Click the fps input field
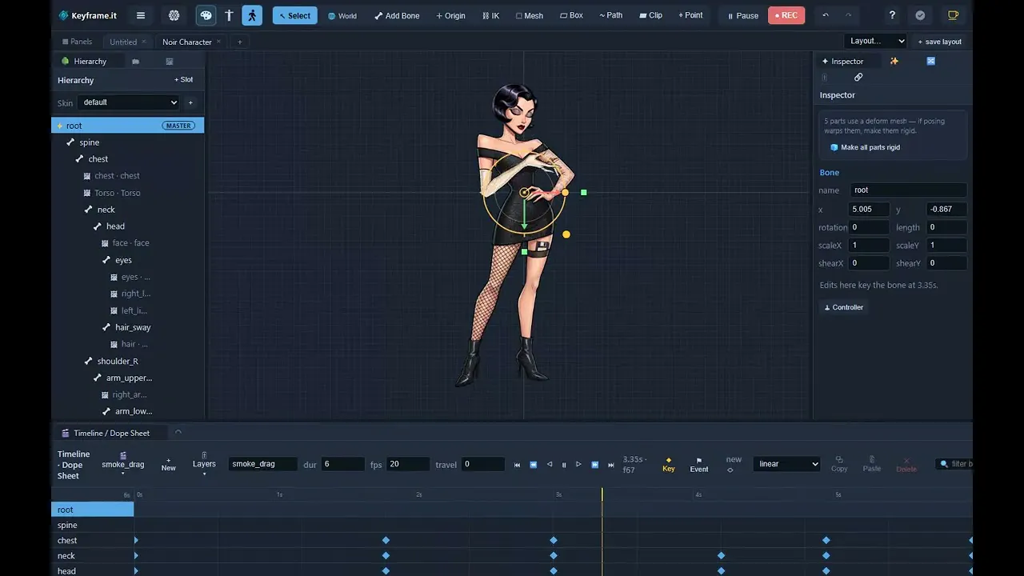Image resolution: width=1024 pixels, height=576 pixels. 408,464
